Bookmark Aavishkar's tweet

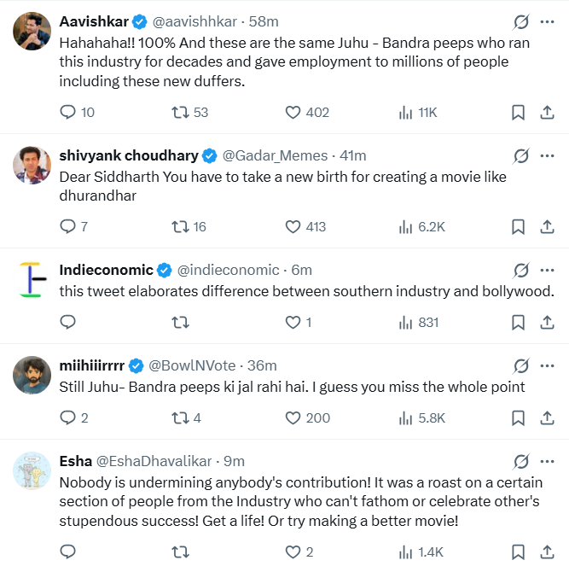pyautogui.click(x=518, y=113)
